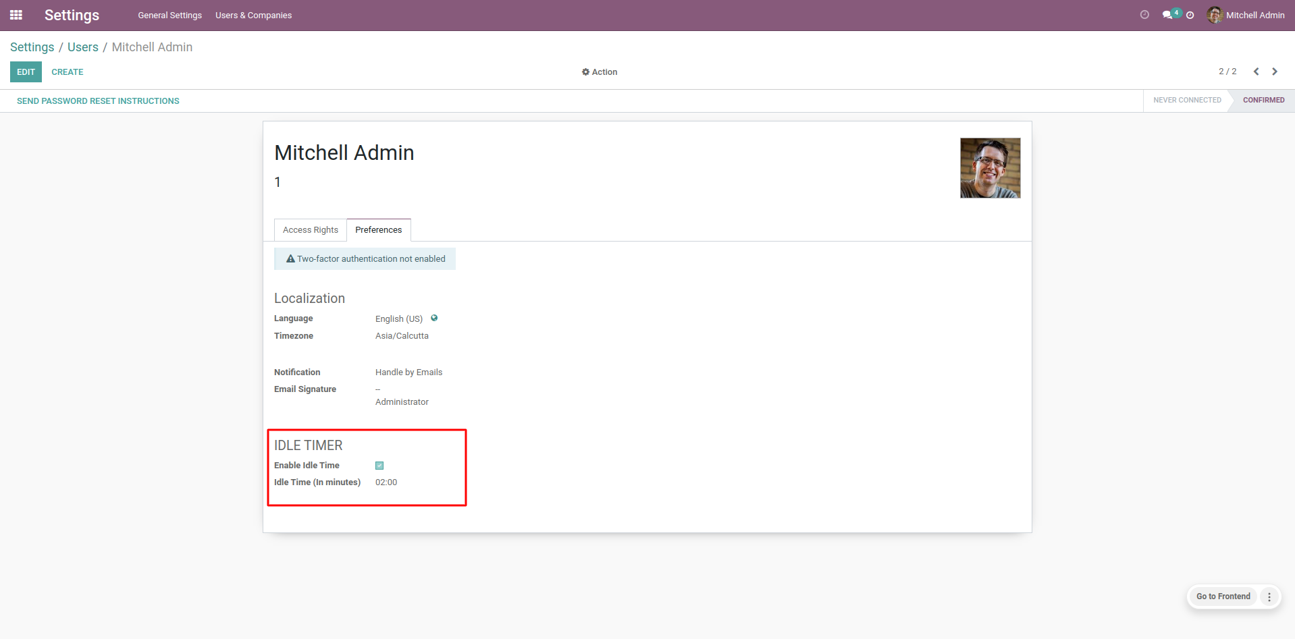Send password reset instructions
This screenshot has width=1295, height=639.
click(x=98, y=101)
